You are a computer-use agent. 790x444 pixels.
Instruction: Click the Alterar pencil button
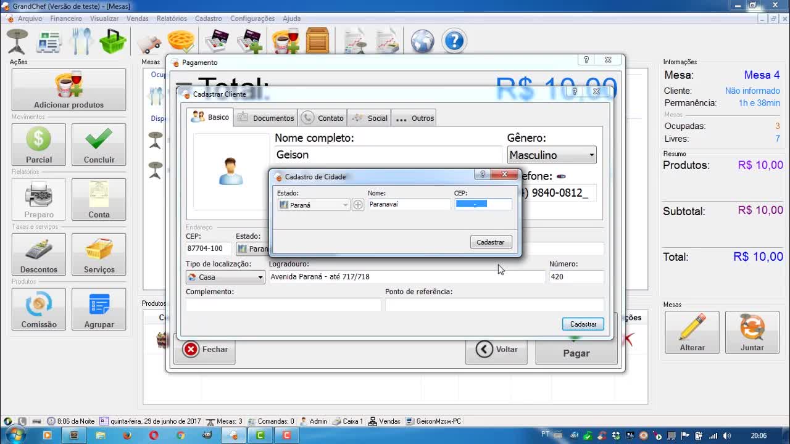692,332
